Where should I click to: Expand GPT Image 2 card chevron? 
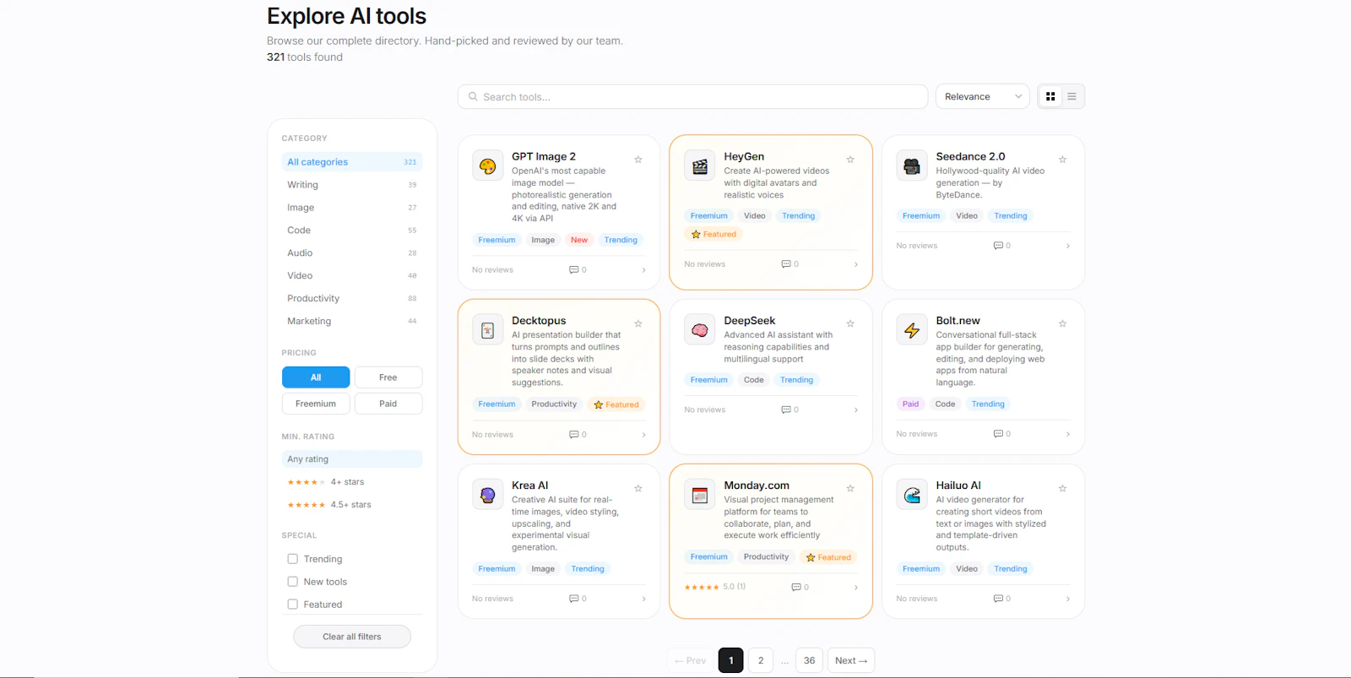click(643, 270)
